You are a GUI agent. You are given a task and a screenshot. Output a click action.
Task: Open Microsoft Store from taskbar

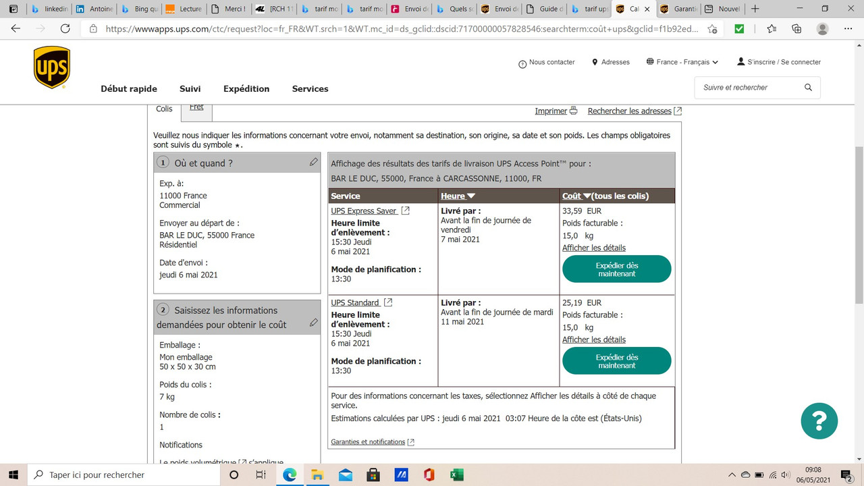pos(373,475)
